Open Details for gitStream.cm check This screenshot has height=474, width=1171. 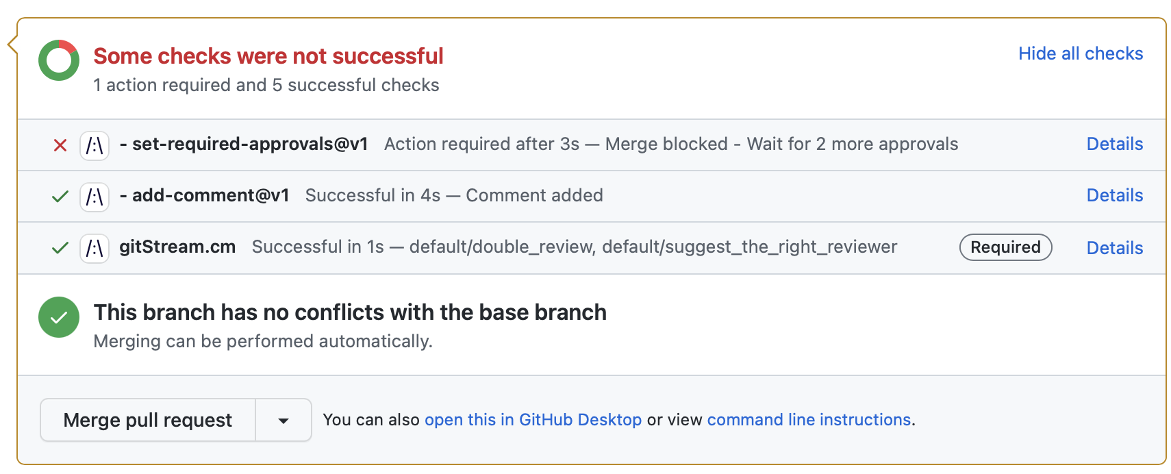pyautogui.click(x=1114, y=248)
